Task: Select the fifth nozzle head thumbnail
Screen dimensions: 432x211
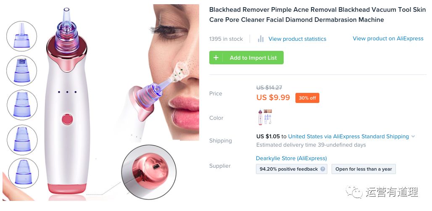Action: pyautogui.click(x=24, y=173)
